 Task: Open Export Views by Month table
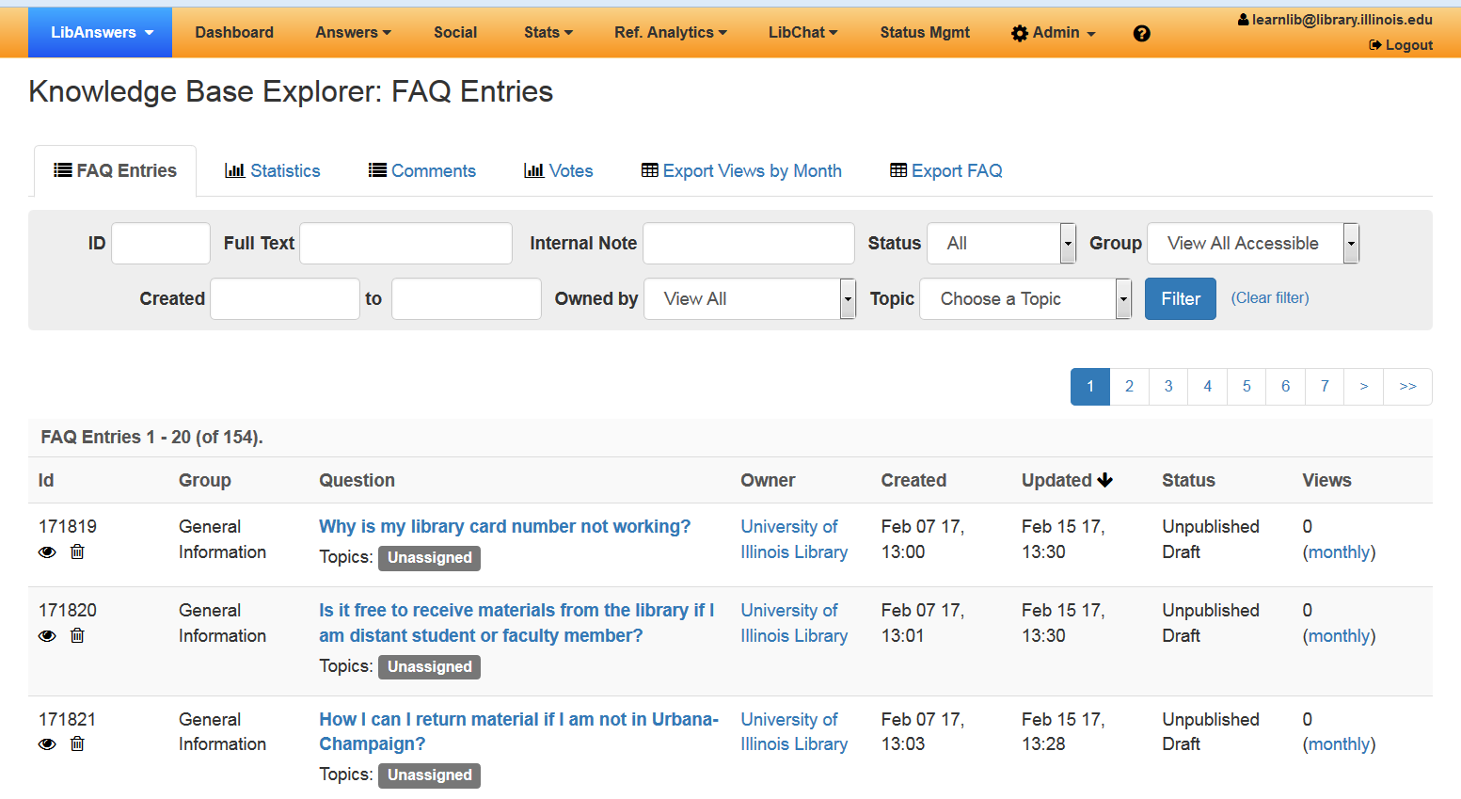click(741, 170)
